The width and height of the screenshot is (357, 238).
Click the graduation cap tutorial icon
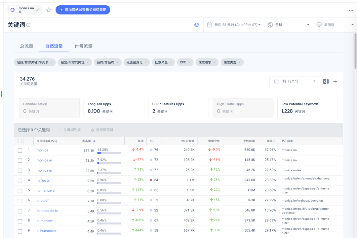pos(196,25)
